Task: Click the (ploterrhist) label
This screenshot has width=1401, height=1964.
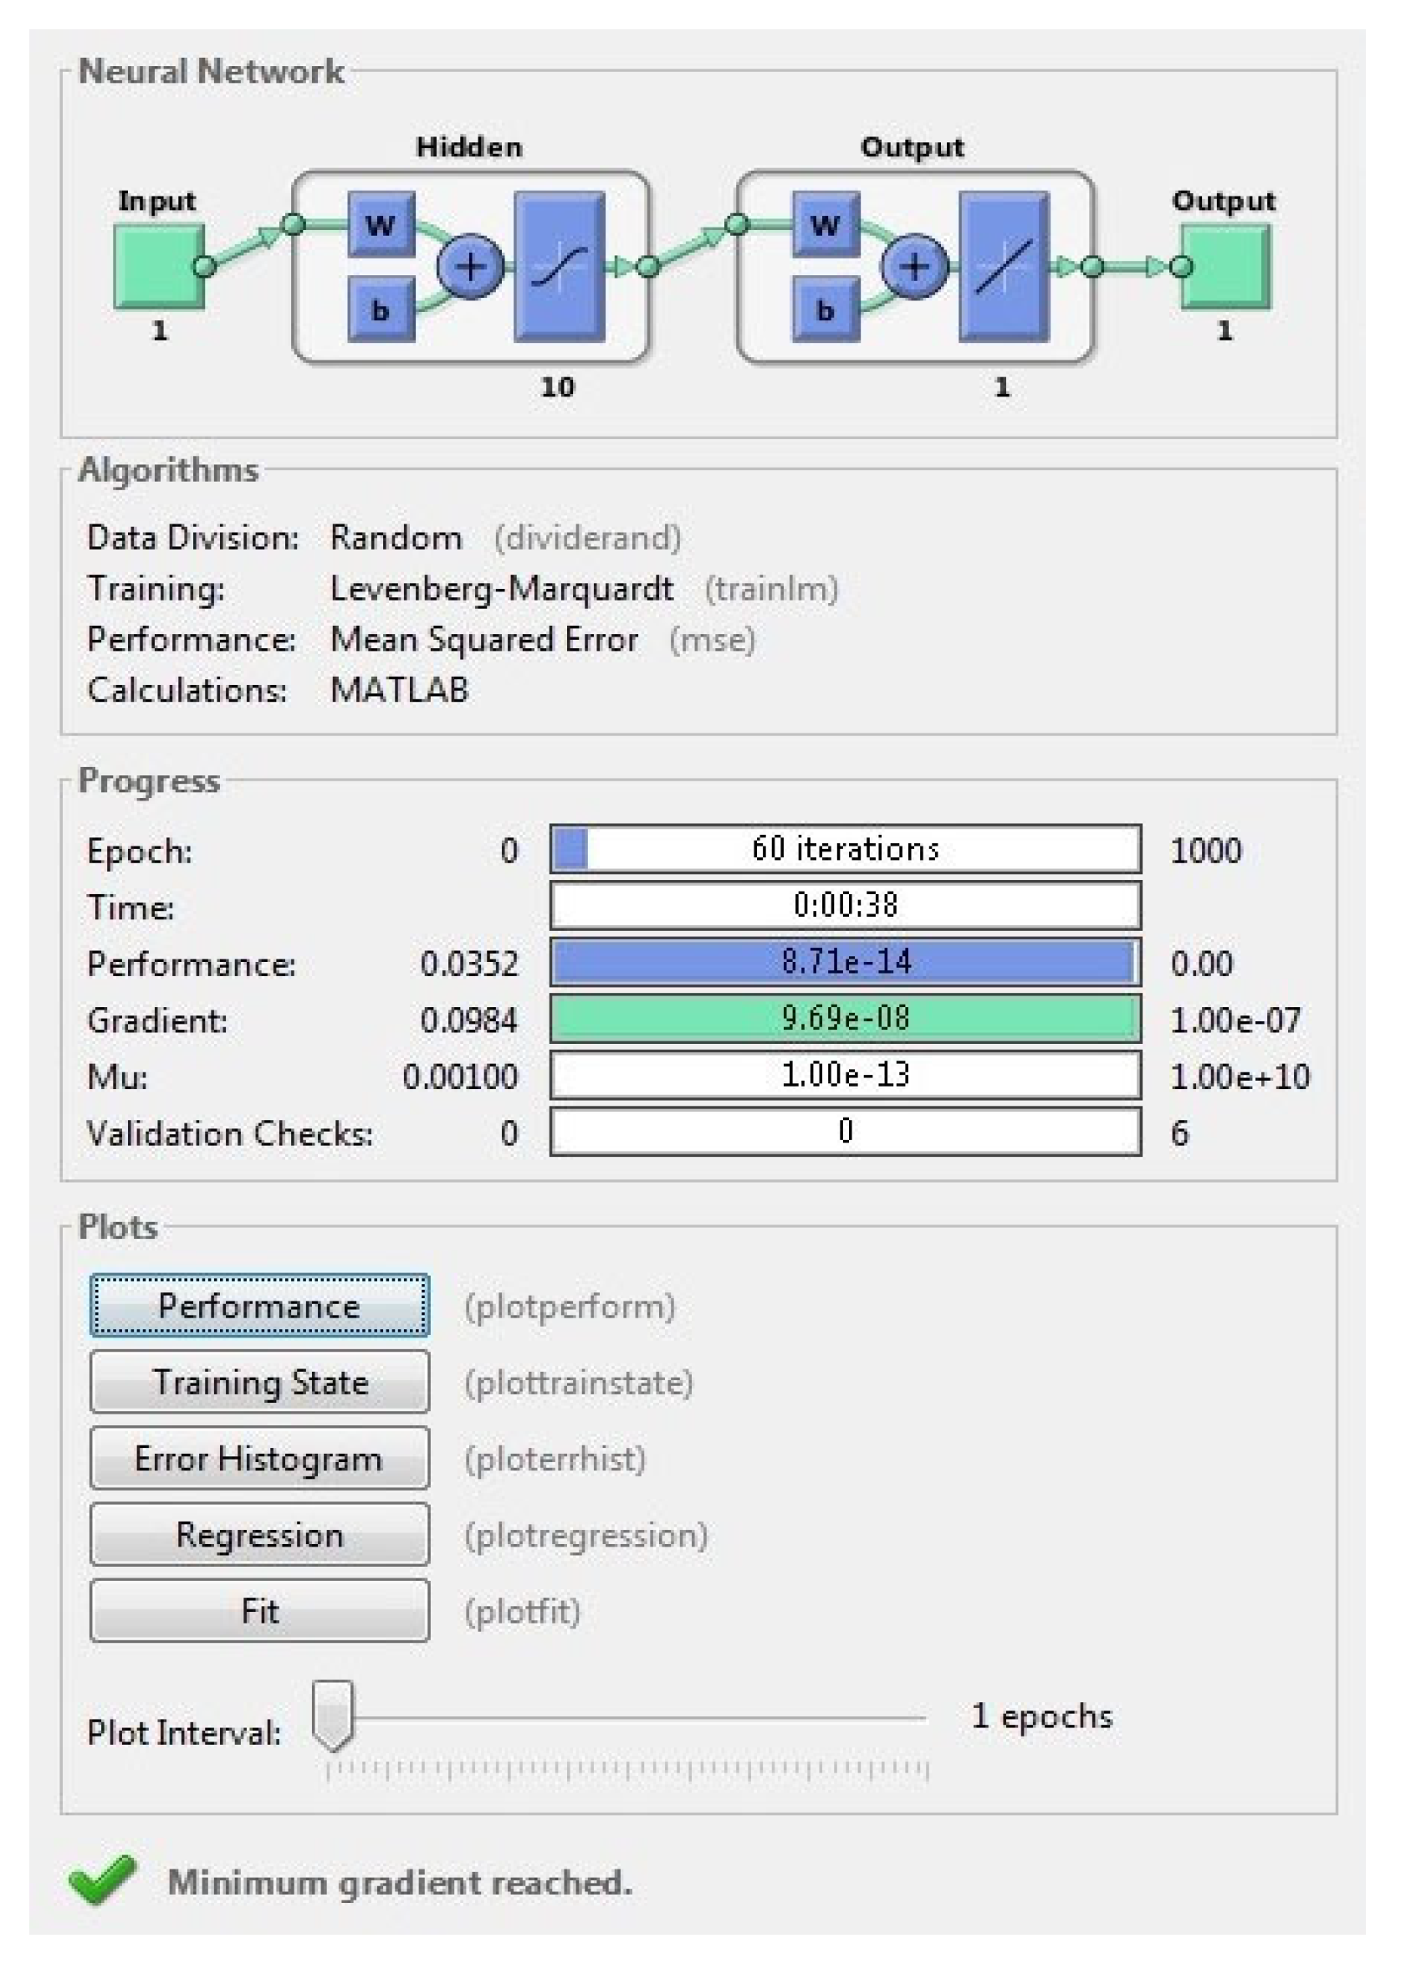Action: 555,1459
